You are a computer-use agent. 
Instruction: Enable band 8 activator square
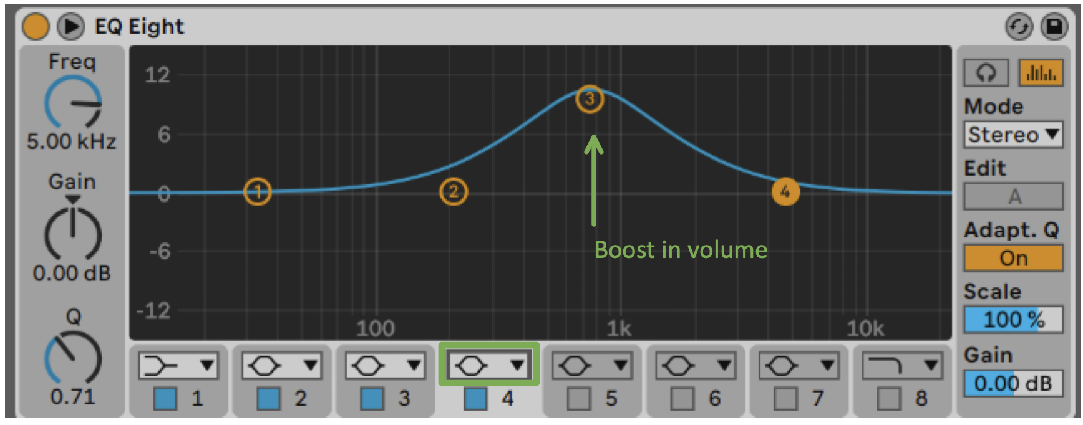[889, 398]
